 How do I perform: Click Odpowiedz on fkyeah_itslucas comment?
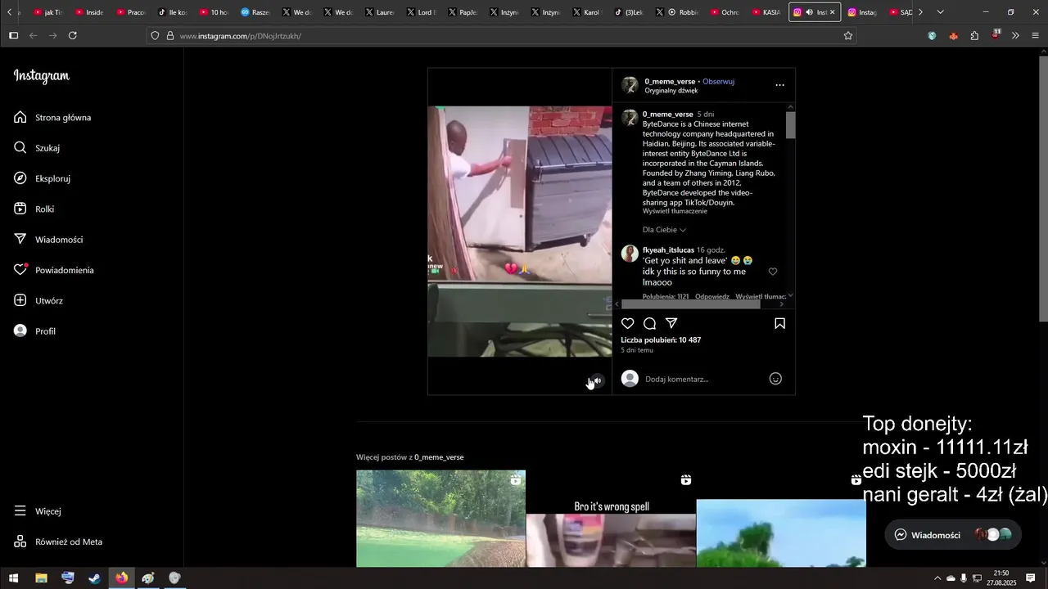[711, 296]
